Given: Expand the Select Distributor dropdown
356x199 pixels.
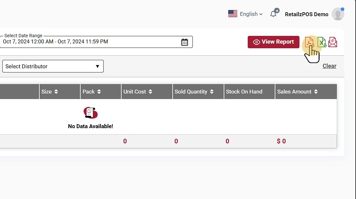Looking at the screenshot, I should coord(53,66).
